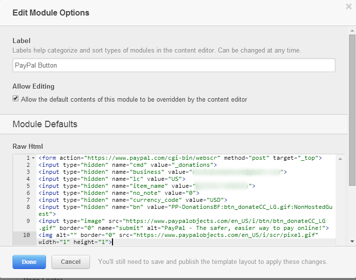Click the Raw Html label
This screenshot has width=356, height=280.
coord(27,146)
